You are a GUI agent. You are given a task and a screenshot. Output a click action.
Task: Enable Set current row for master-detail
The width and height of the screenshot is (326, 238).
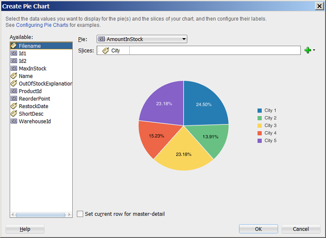(80, 214)
